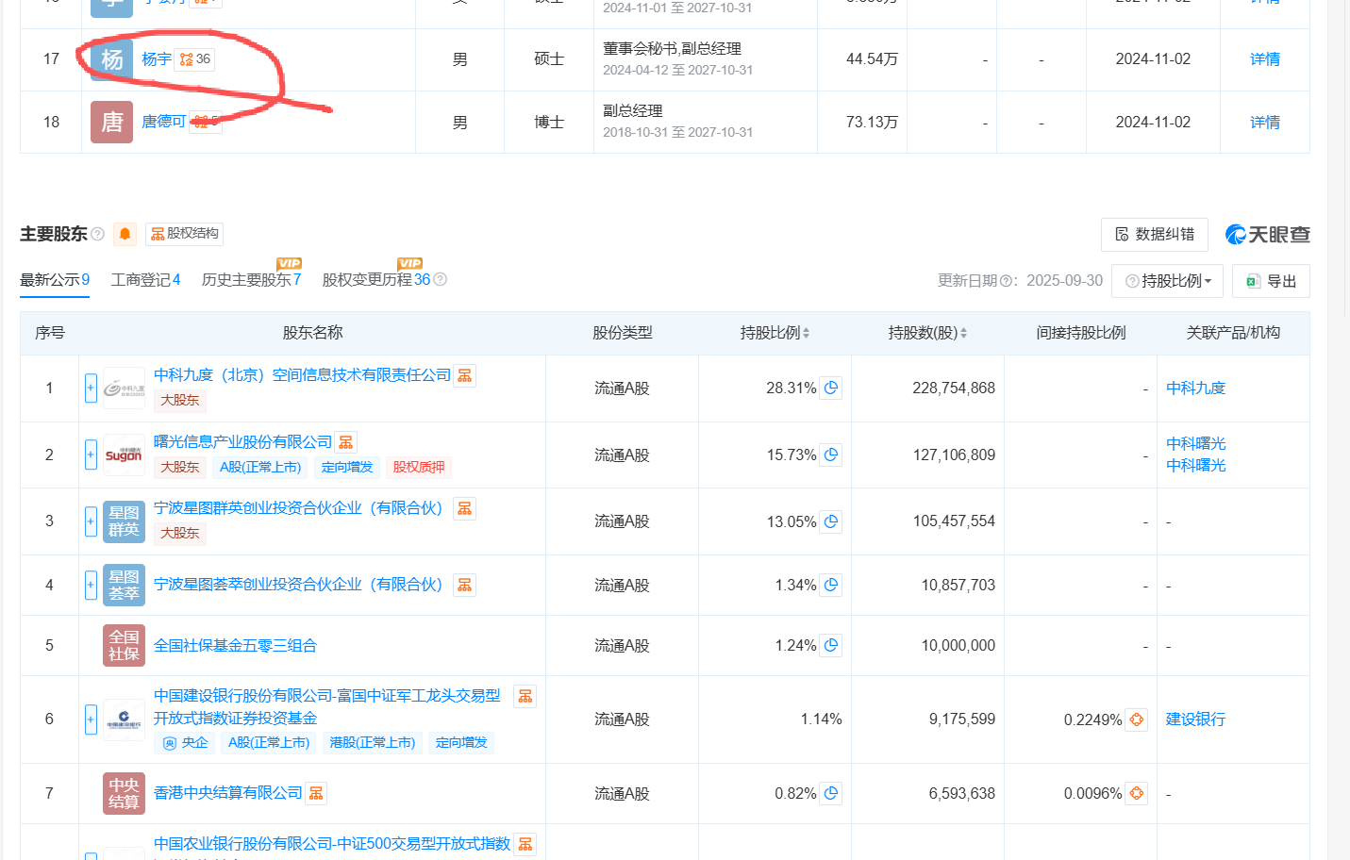Click the Sugon company logo thumbnail
The image size is (1350, 860).
click(x=124, y=455)
